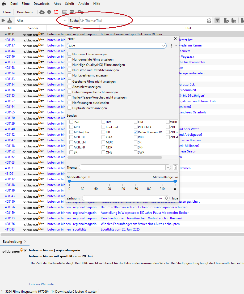Click the document-minus icon in toolbar
This screenshot has width=244, height=294.
[234, 20]
